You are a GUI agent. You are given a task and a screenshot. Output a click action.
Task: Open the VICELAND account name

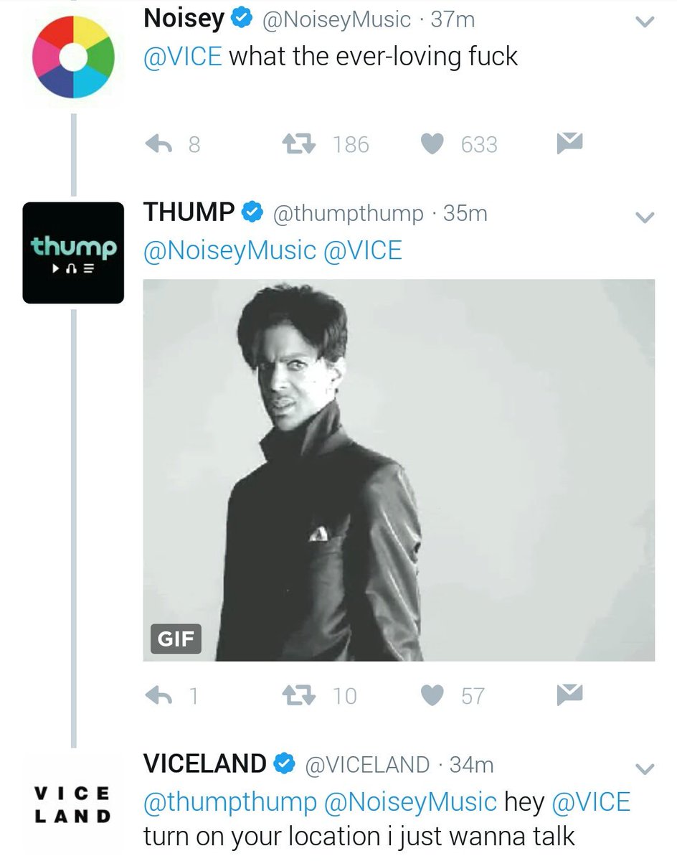click(x=205, y=764)
